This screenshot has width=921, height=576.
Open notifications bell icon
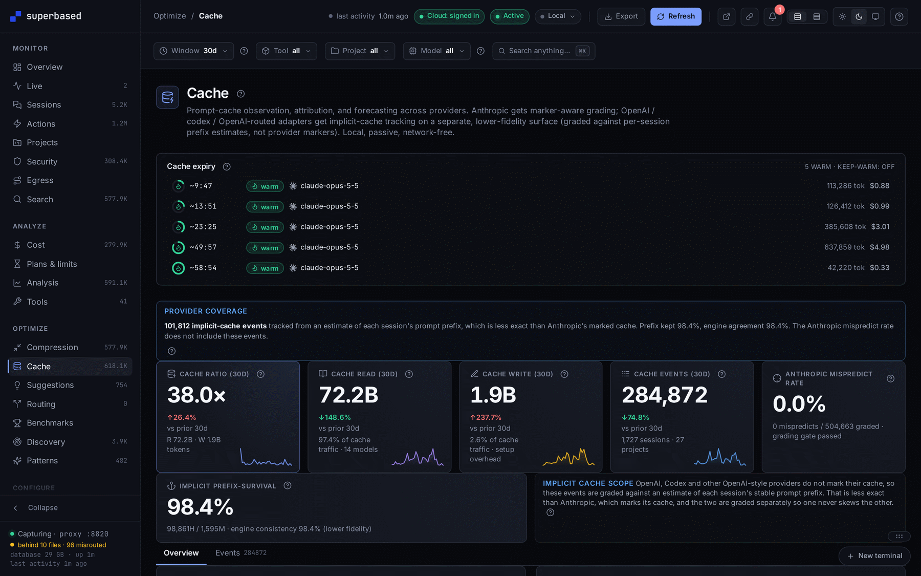click(773, 16)
